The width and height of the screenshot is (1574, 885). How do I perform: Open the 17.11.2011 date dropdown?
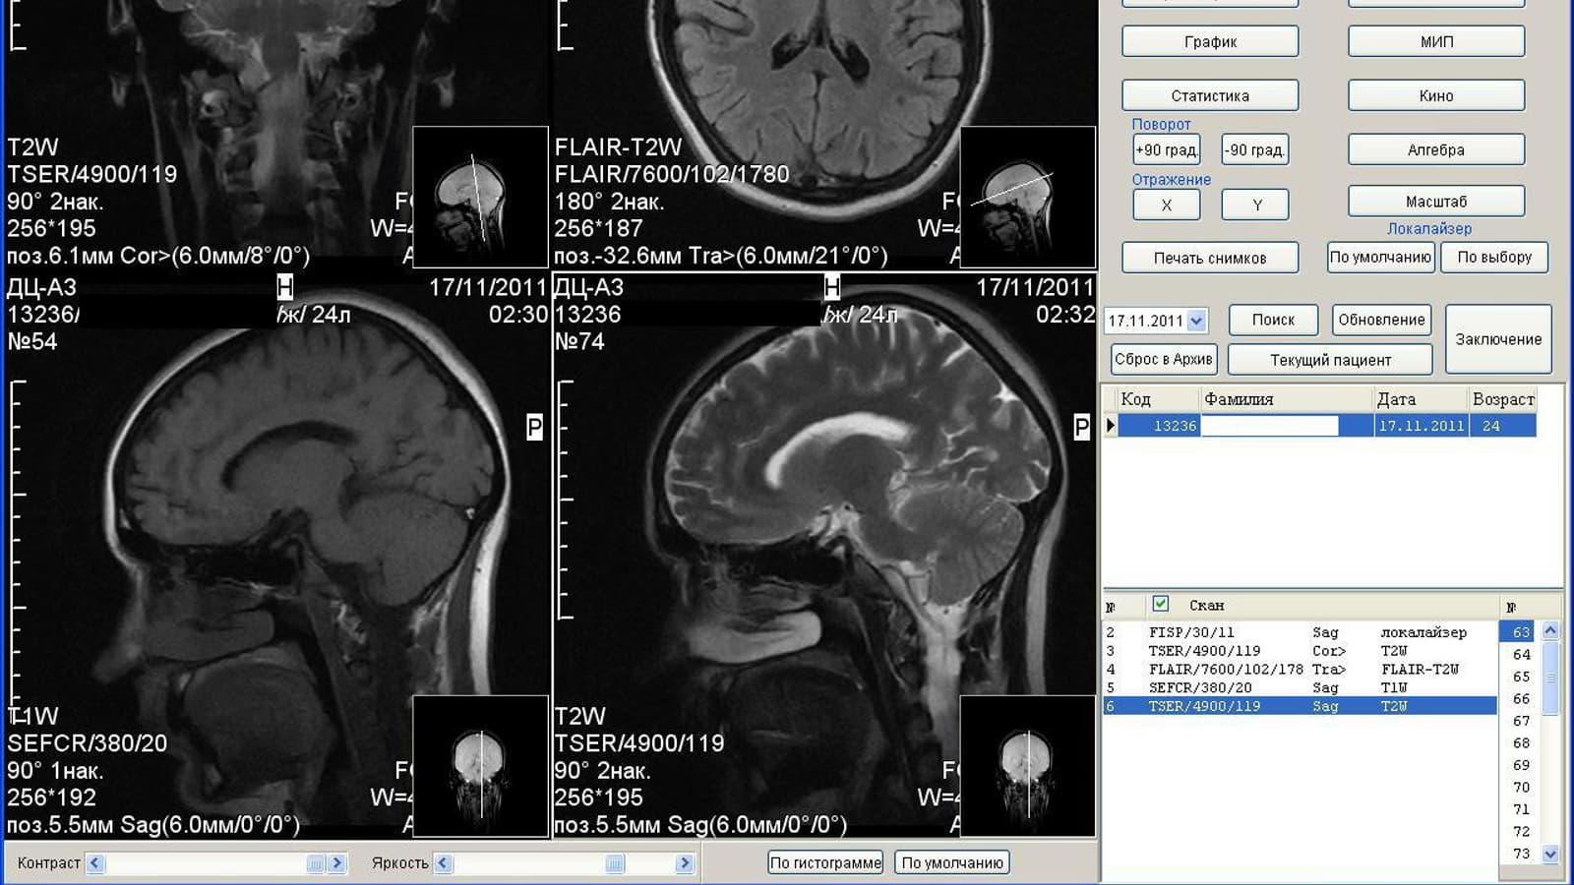1196,321
